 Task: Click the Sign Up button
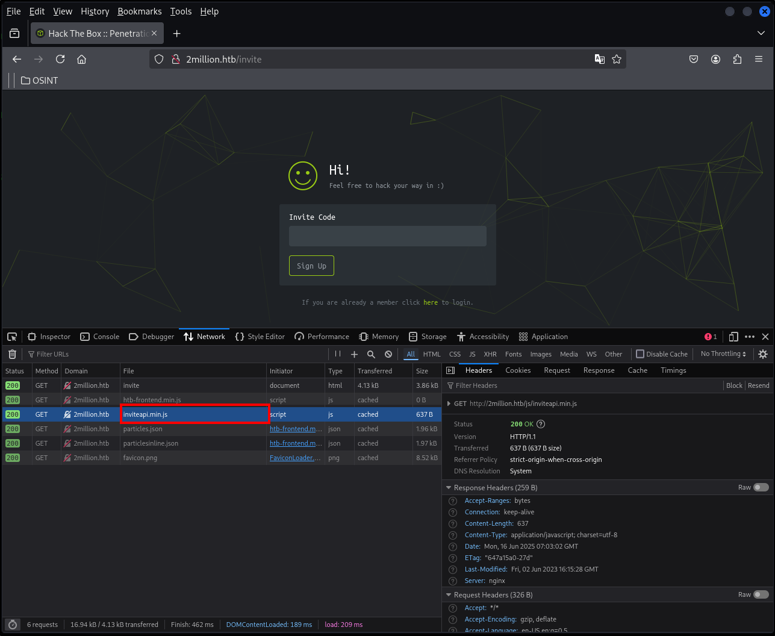pyautogui.click(x=311, y=266)
